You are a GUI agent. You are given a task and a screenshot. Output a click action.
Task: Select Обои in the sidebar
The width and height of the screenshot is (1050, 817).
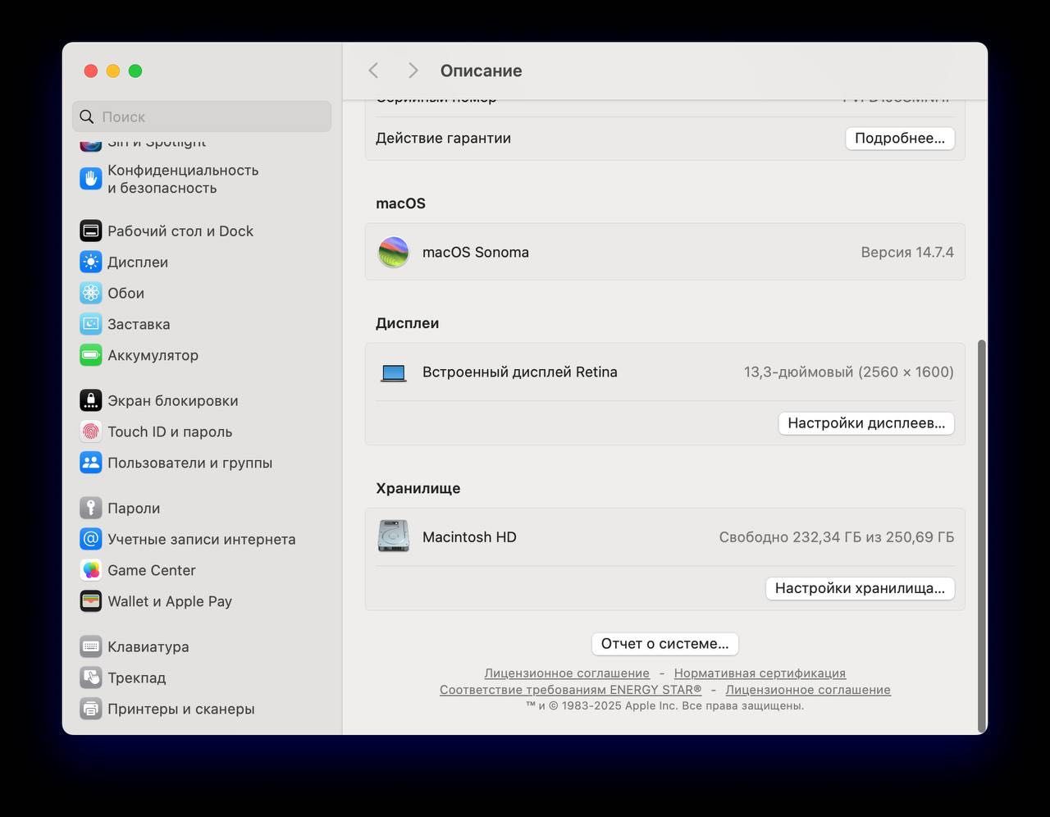[202, 293]
